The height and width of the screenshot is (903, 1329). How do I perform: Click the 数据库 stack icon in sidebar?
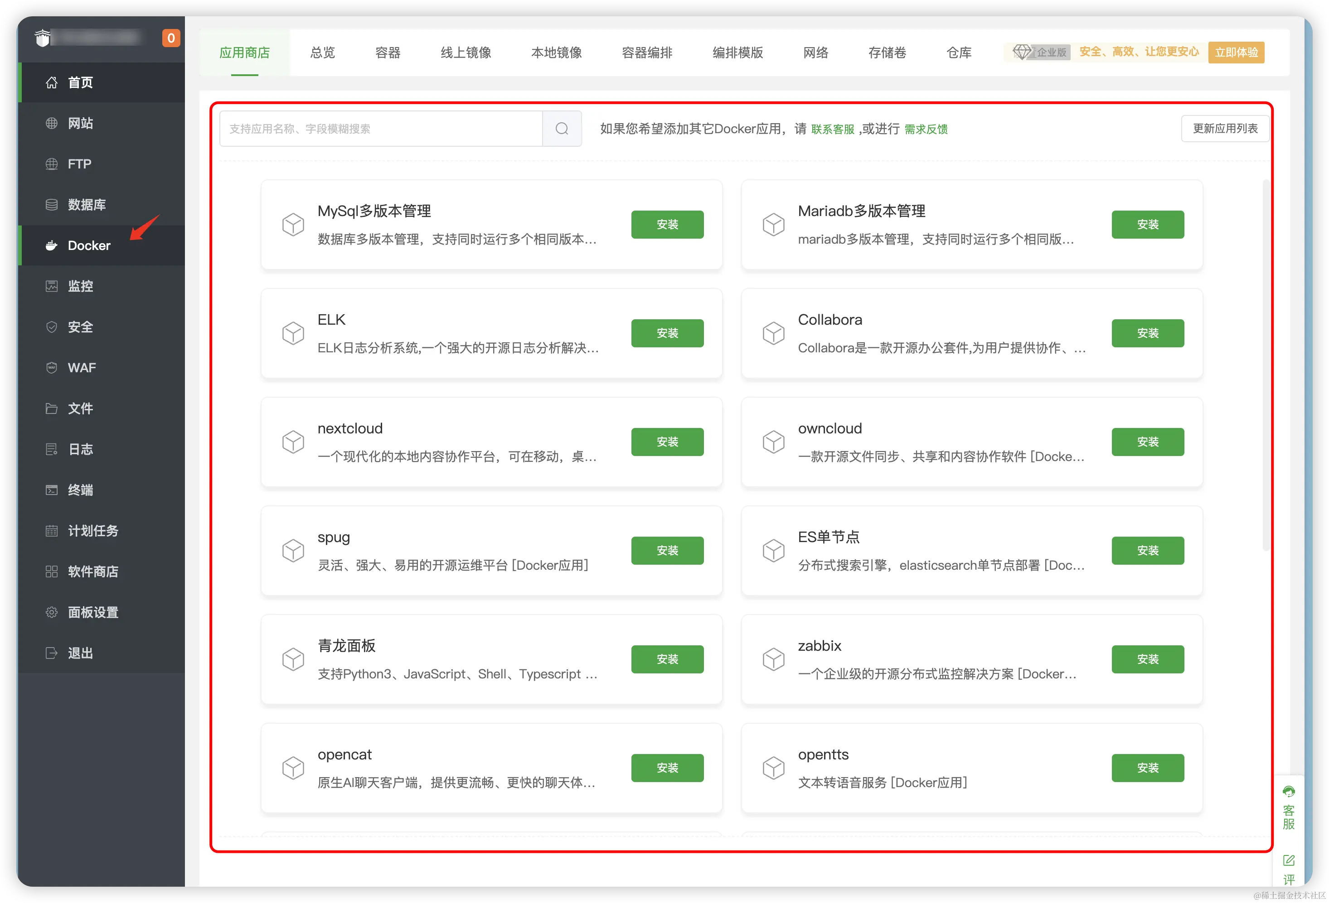52,205
